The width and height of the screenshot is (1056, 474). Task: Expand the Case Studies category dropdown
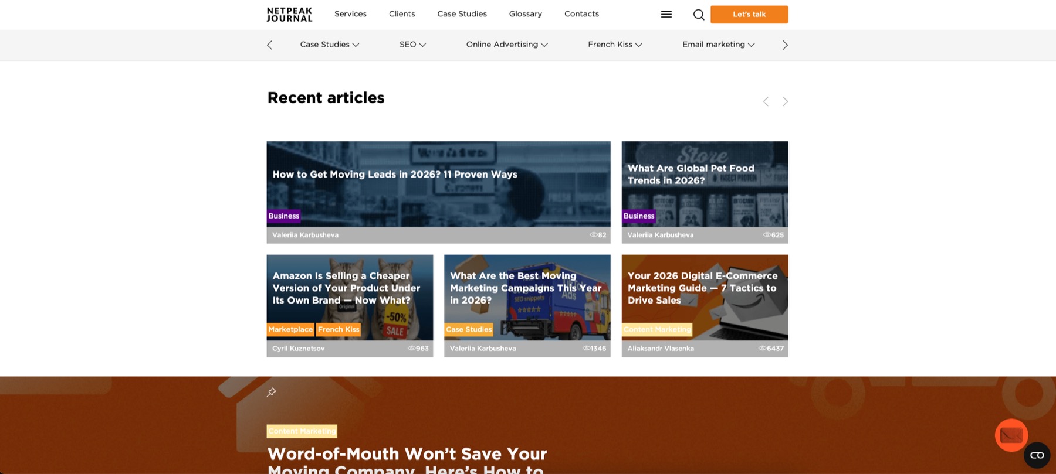click(x=329, y=45)
